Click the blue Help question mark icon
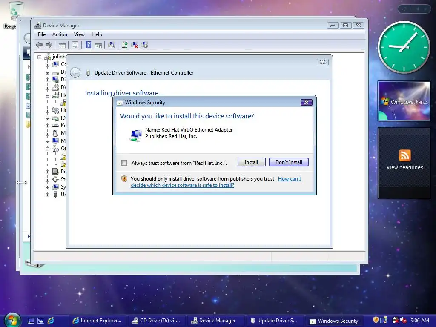 (x=88, y=45)
